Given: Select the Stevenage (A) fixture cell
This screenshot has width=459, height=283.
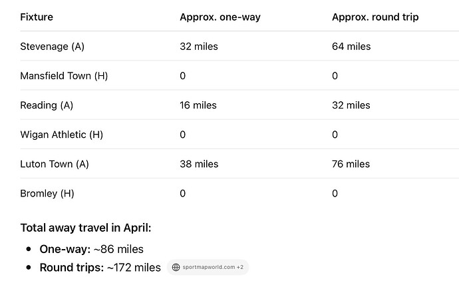Looking at the screenshot, I should (52, 47).
